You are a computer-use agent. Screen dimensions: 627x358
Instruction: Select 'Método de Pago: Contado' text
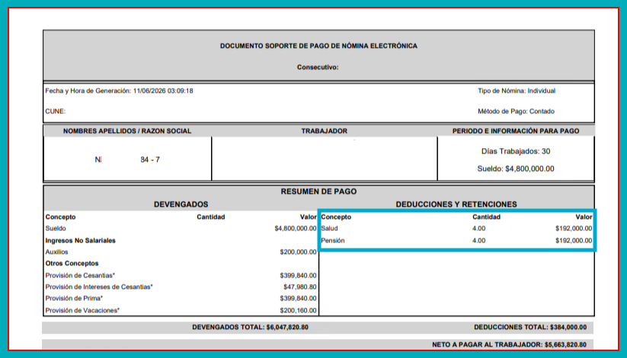coord(516,111)
